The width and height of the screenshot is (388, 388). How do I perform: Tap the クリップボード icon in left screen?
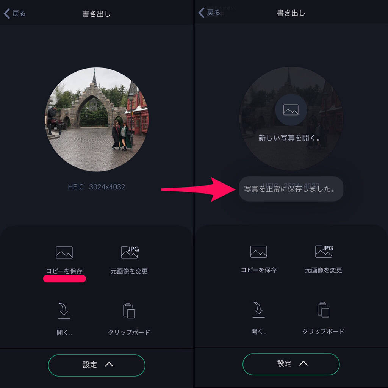point(129,311)
